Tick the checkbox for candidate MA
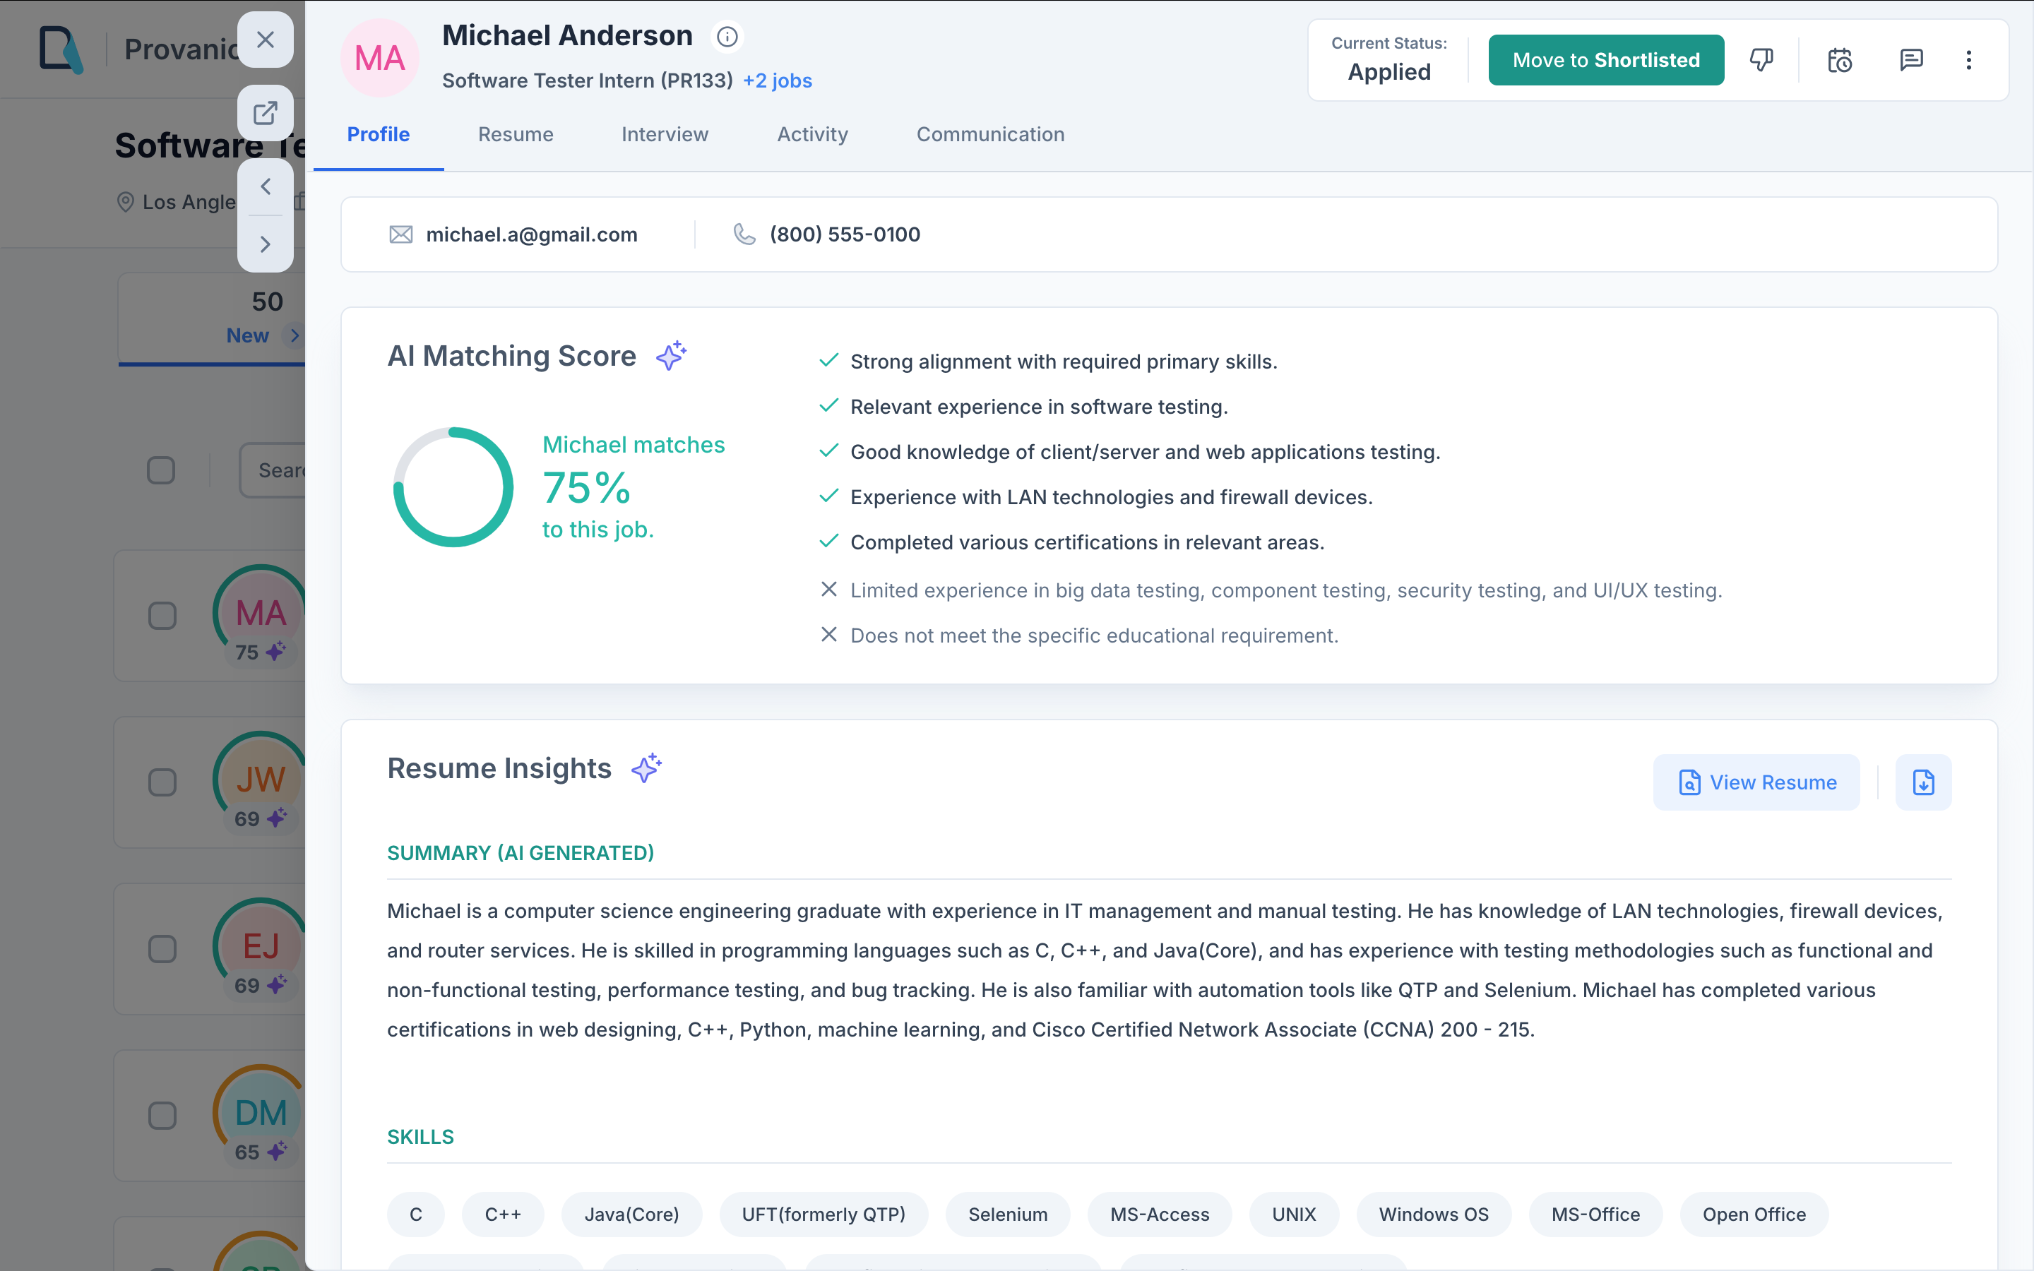This screenshot has height=1271, width=2034. [x=162, y=615]
